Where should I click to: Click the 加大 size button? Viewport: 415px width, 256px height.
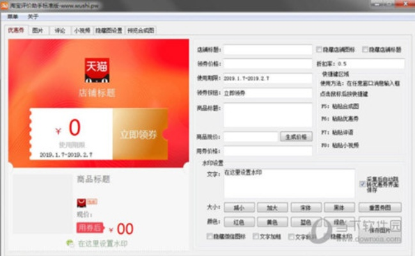pos(272,207)
